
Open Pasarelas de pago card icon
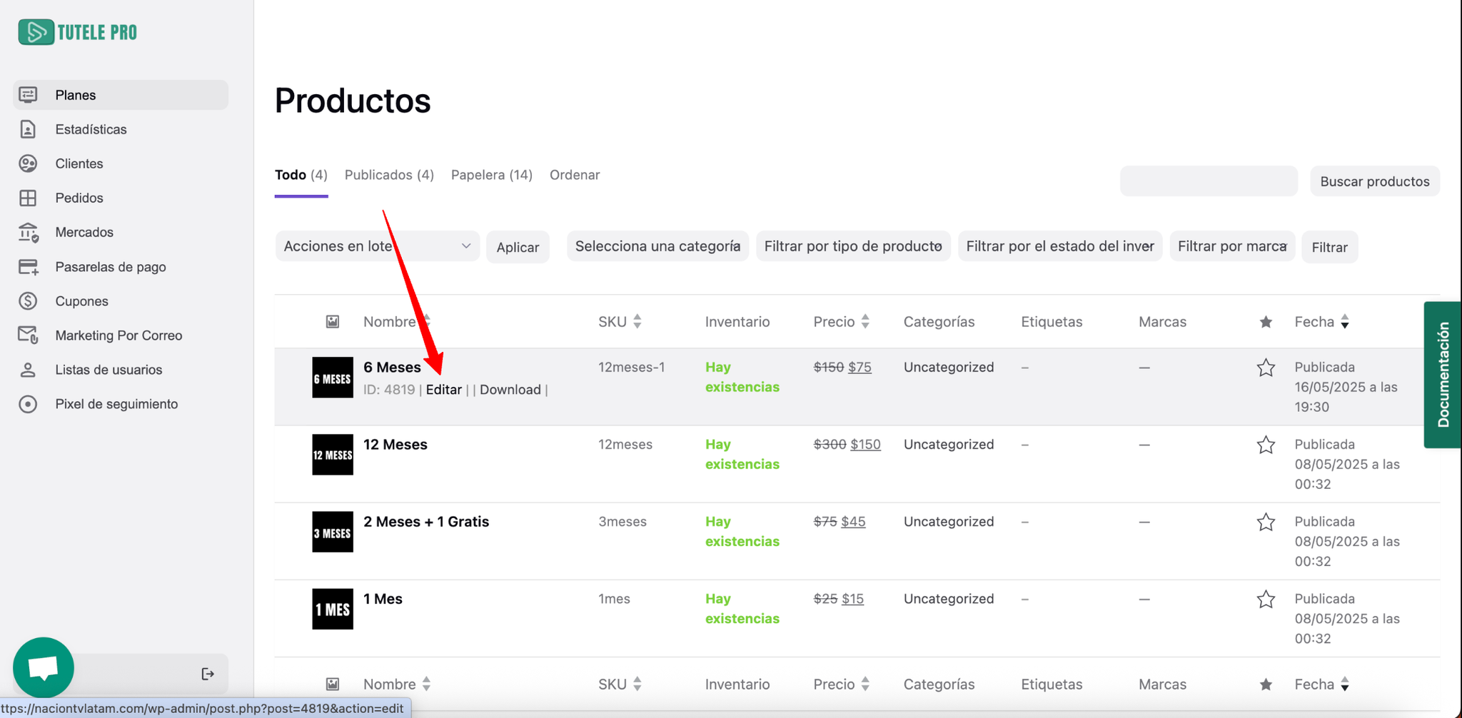pyautogui.click(x=28, y=267)
